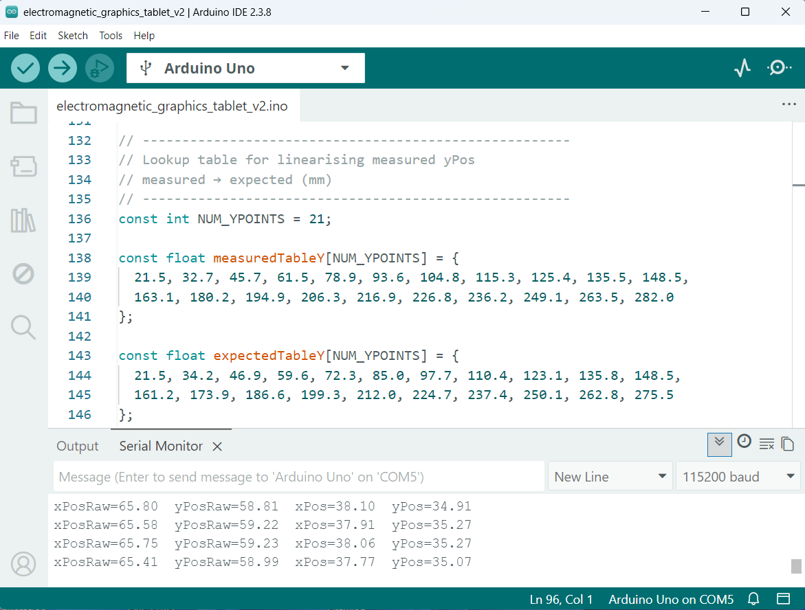The height and width of the screenshot is (610, 805).
Task: Upload the sketch with the arrow button
Action: (x=63, y=68)
